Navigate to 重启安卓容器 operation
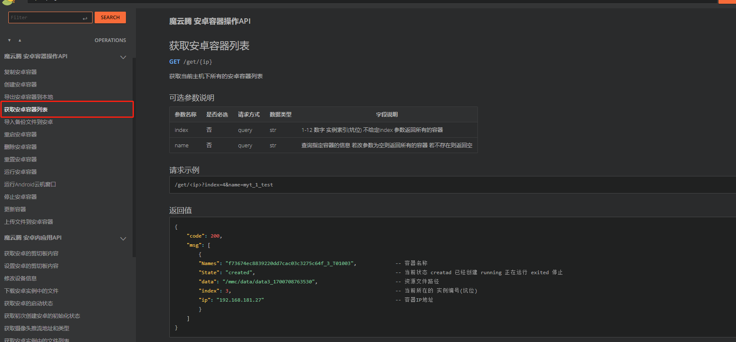 point(20,134)
